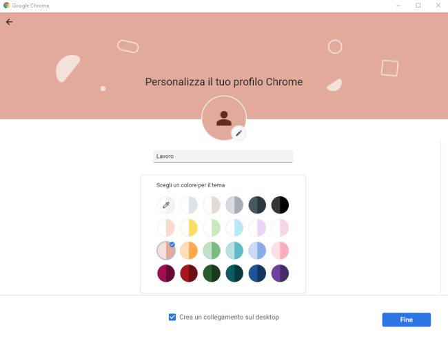Image resolution: width=448 pixels, height=343 pixels.
Task: Minimize the Google Chrome window
Action: click(x=398, y=5)
